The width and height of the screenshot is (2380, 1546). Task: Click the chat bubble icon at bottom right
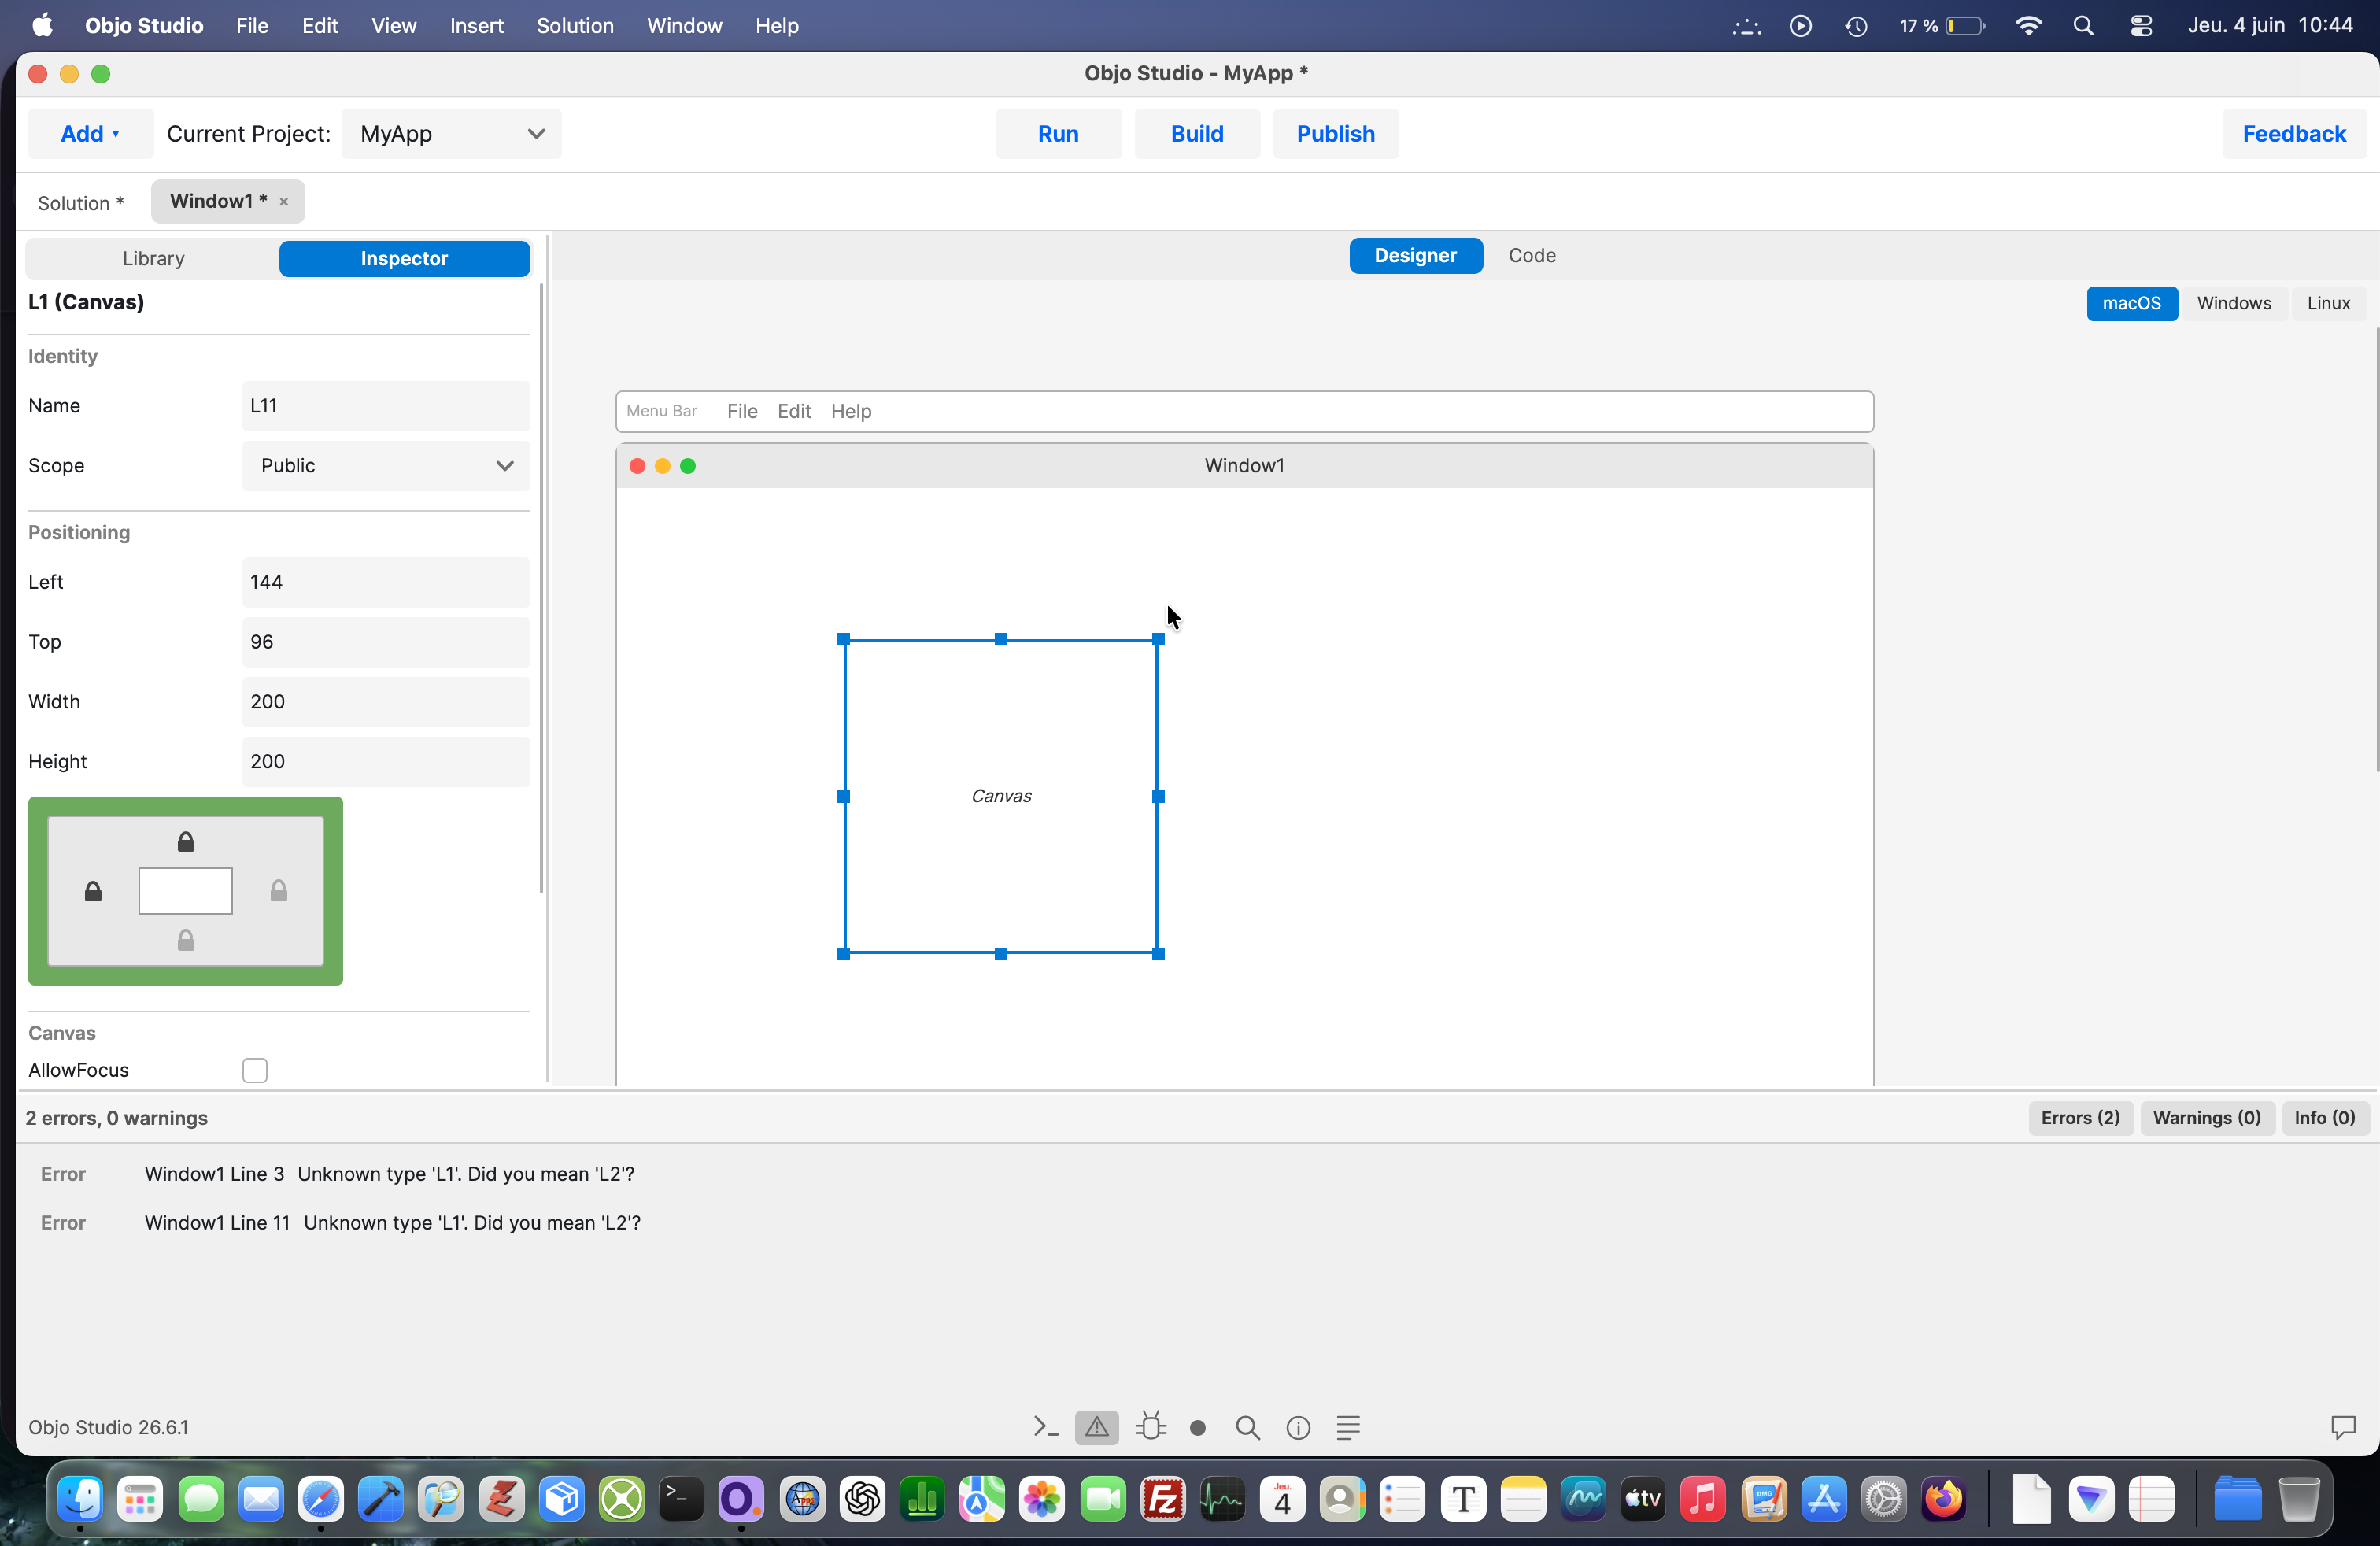(2343, 1427)
